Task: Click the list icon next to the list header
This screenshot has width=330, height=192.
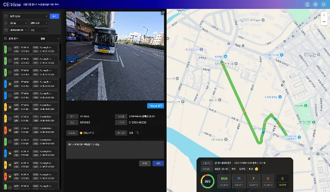Action: pos(5,38)
